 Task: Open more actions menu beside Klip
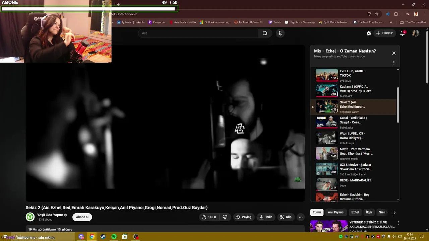click(301, 217)
